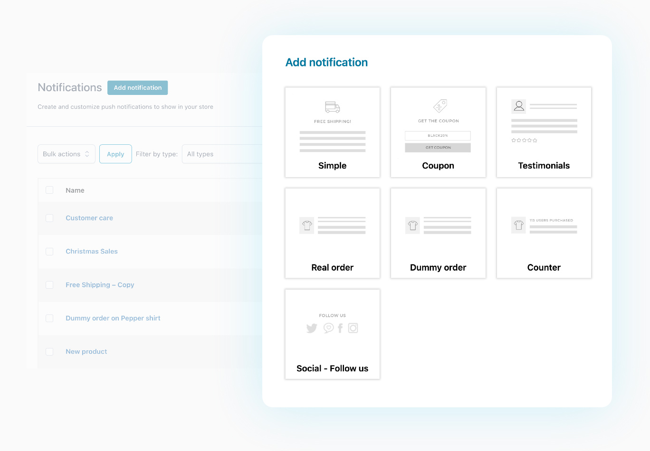Open the Bulk actions dropdown
650x451 pixels.
coord(67,154)
